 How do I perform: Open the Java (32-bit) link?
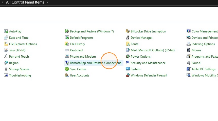[x=17, y=50]
